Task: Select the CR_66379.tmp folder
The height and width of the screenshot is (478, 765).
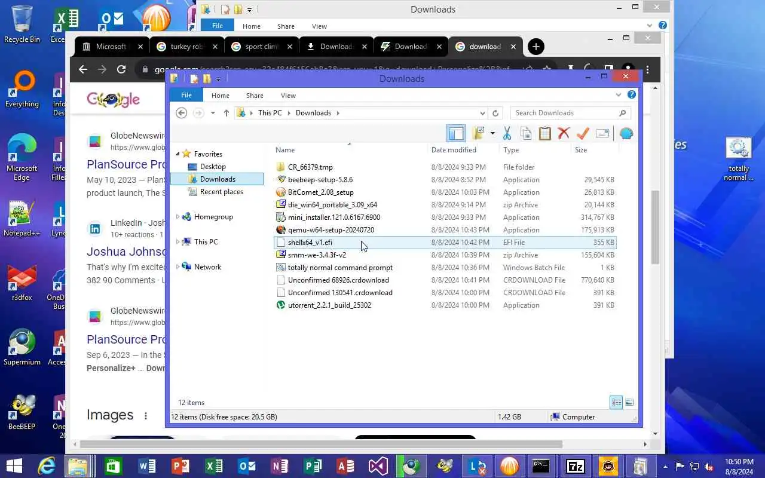Action: coord(445,167)
